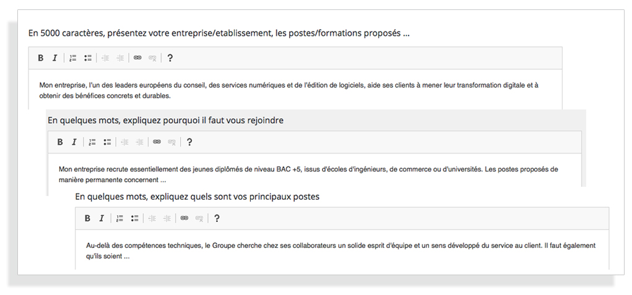The image size is (632, 295).
Task: Open help in the presentation editor toolbar
Action: (170, 58)
